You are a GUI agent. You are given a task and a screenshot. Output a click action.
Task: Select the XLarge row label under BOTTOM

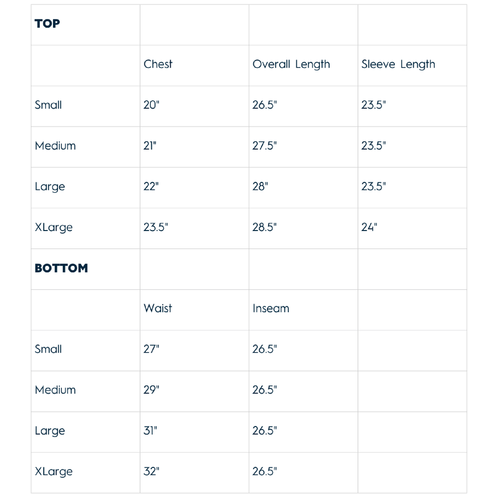pyautogui.click(x=53, y=472)
